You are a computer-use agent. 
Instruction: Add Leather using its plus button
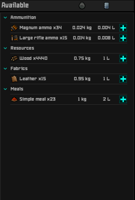123,79
